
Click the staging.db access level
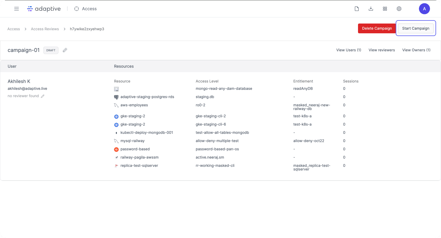205,97
